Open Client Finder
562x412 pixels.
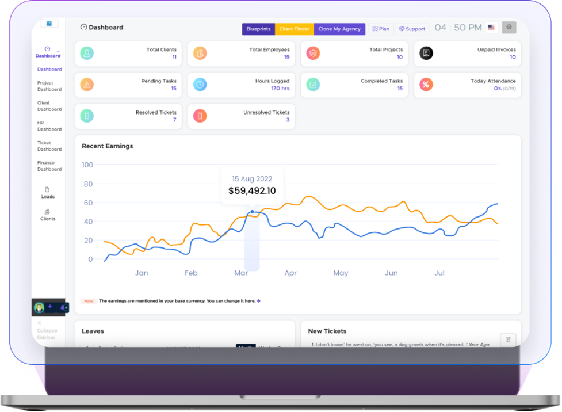pyautogui.click(x=295, y=29)
